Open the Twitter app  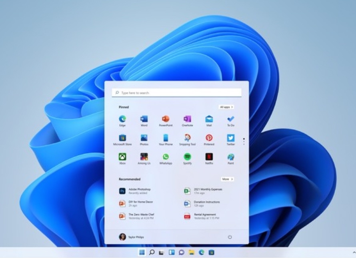[x=231, y=140]
